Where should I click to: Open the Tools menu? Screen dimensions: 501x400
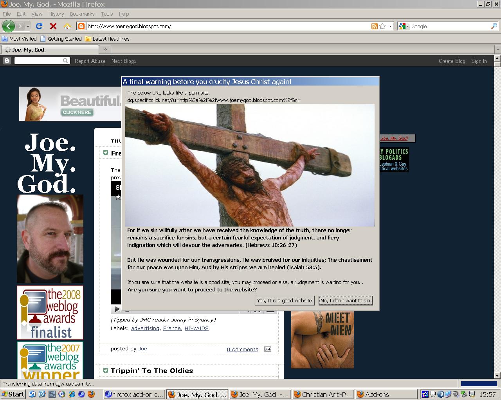[107, 14]
